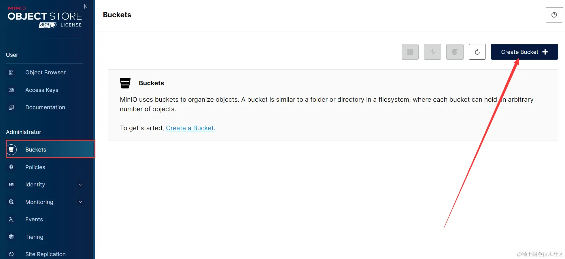Click the Create Bucket button
Viewport: 565px width, 259px height.
click(524, 52)
